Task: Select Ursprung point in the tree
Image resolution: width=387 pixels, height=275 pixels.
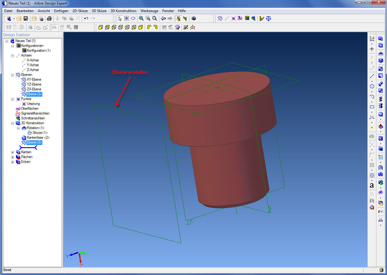Action: tap(33, 104)
